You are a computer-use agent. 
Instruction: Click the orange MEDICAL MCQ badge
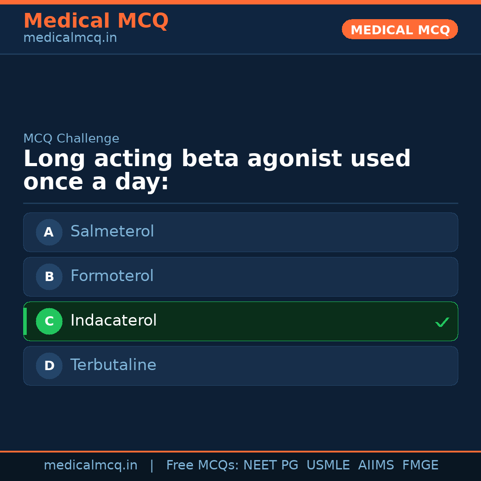(399, 30)
